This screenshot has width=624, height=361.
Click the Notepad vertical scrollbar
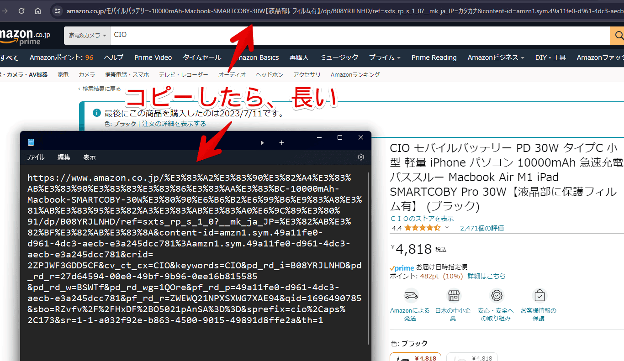(368, 258)
